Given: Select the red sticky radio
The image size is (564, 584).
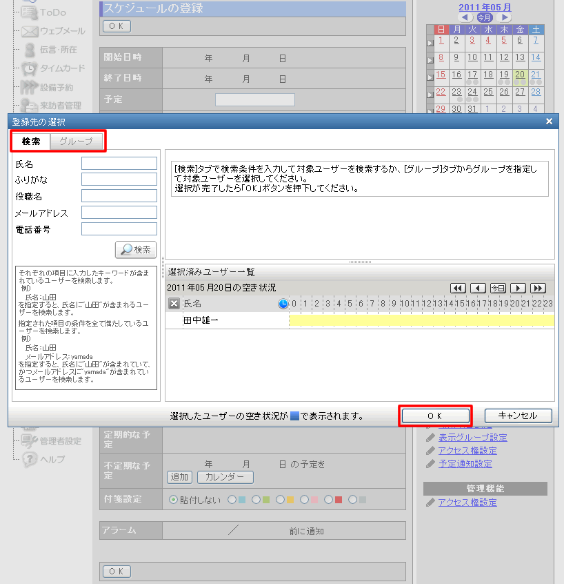Looking at the screenshot, I should 328,500.
